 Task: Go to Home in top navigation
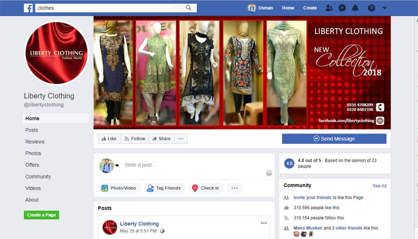tap(288, 8)
